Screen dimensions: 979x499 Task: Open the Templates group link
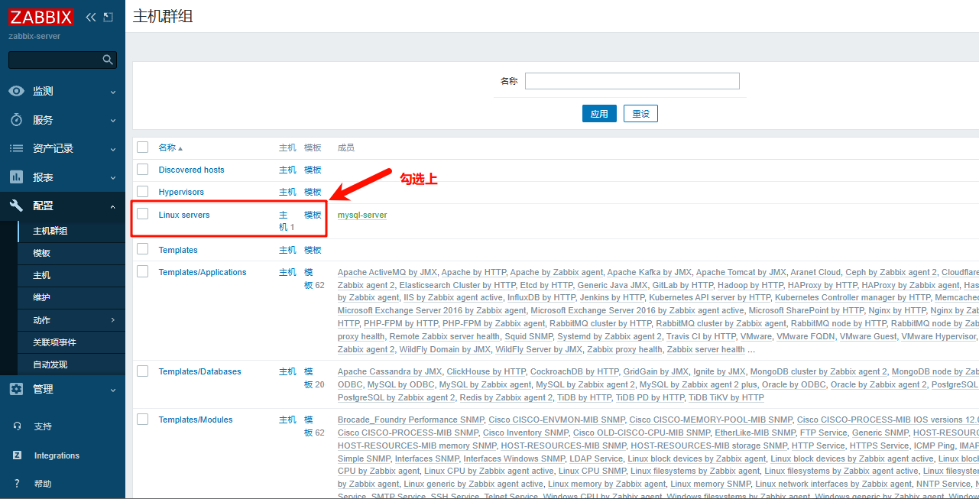click(x=178, y=250)
